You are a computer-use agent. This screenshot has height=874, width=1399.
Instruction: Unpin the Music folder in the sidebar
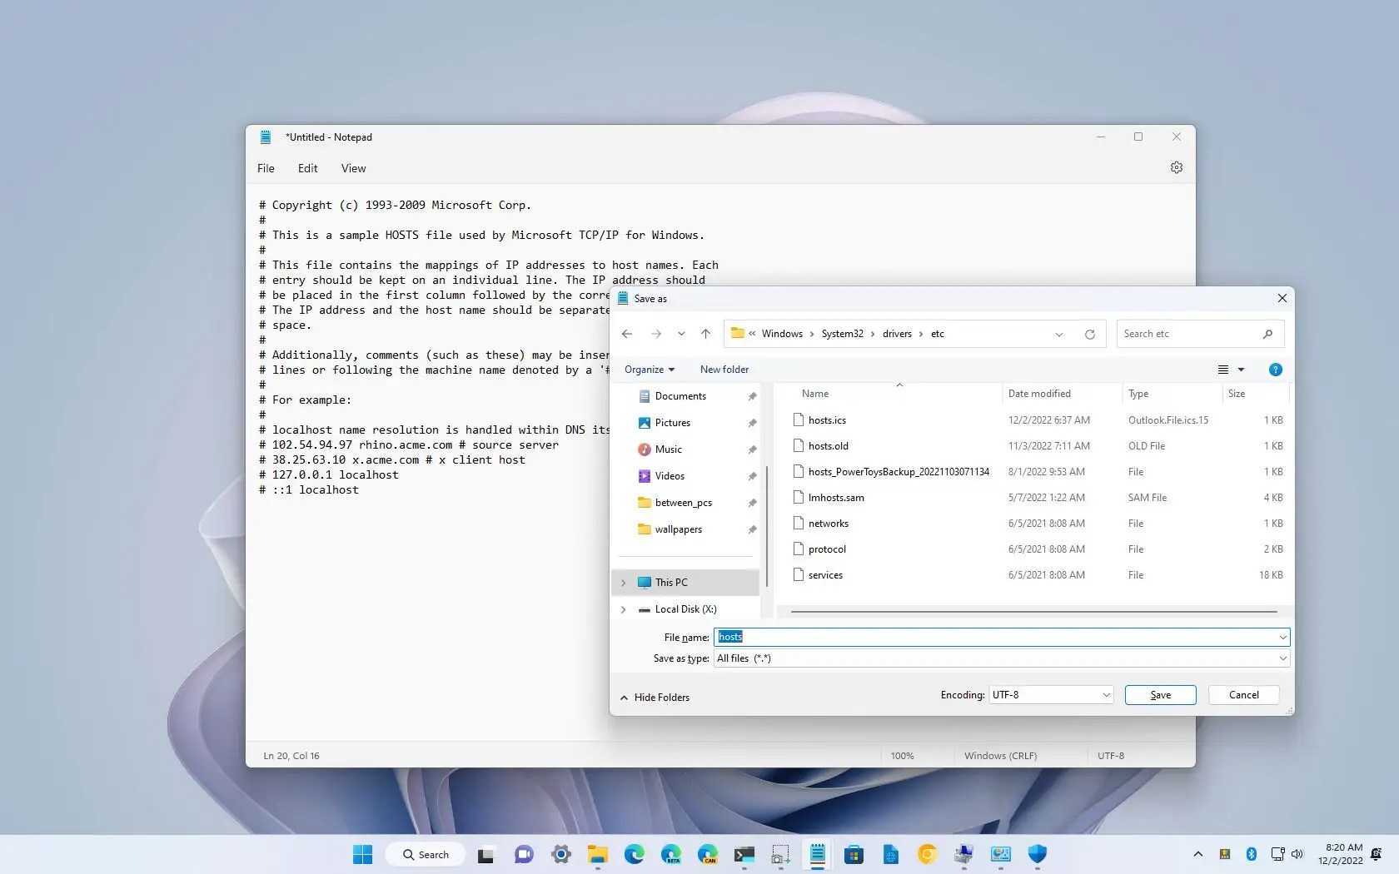[751, 449]
